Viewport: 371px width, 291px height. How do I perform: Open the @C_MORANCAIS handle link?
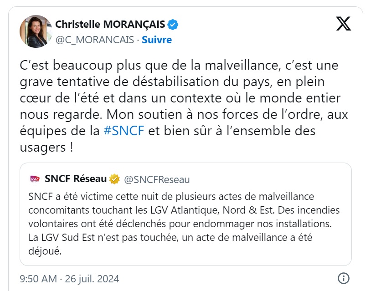click(x=94, y=40)
